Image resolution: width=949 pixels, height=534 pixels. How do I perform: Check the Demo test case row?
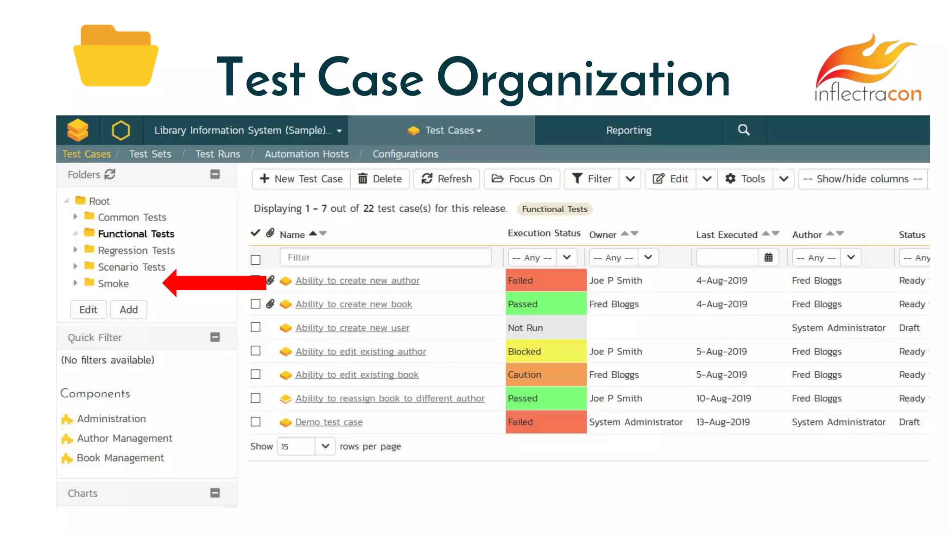(x=255, y=421)
